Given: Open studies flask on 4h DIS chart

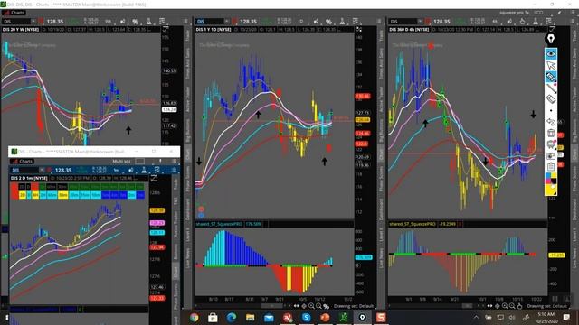Looking at the screenshot, I should pyautogui.click(x=536, y=22).
